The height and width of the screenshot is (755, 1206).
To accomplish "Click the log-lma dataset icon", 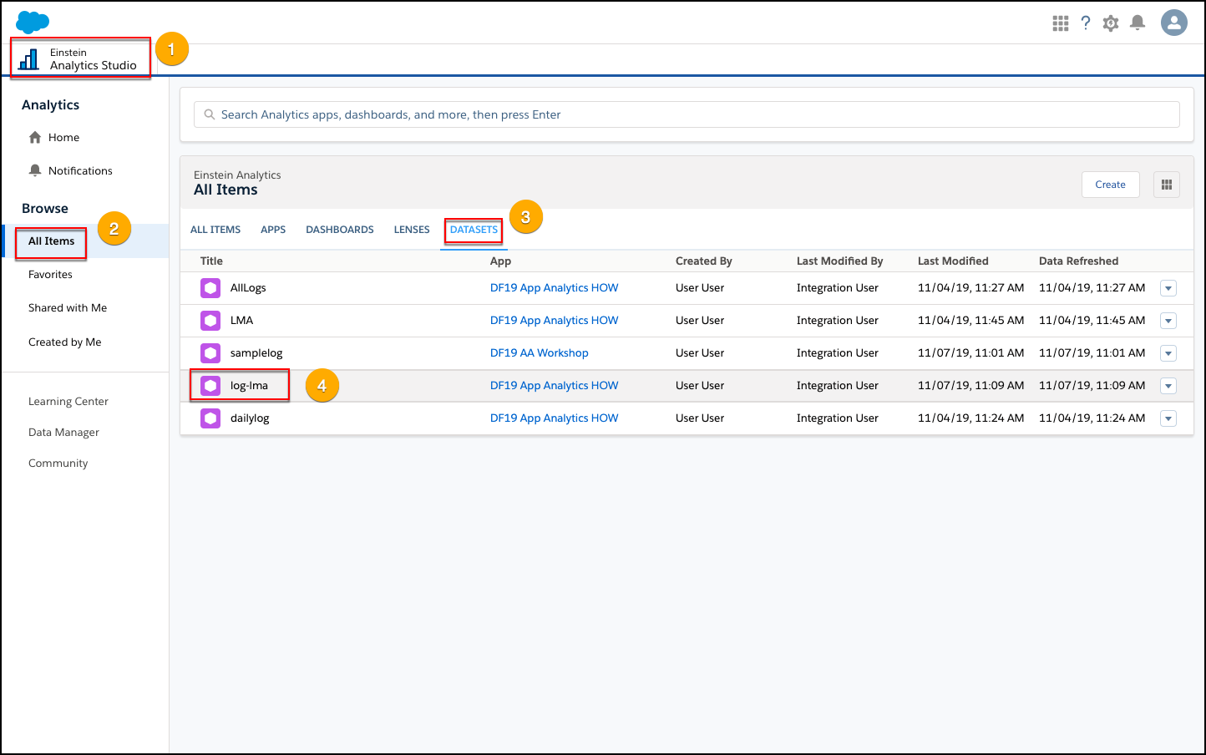I will click(x=210, y=386).
